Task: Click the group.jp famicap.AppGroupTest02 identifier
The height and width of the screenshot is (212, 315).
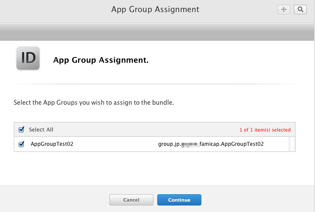Action: pos(211,144)
